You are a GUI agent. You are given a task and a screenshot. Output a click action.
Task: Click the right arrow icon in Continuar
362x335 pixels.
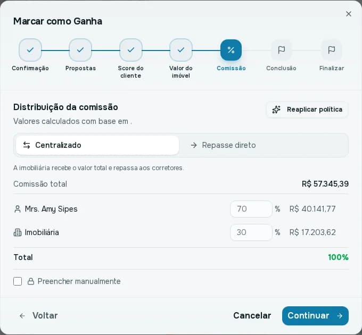click(x=340, y=316)
